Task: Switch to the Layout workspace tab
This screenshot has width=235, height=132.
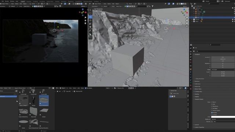Action: 23,1
